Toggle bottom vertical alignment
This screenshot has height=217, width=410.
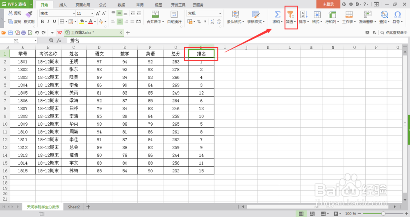pyautogui.click(x=125, y=14)
